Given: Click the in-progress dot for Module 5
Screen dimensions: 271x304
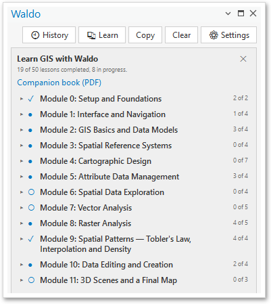Looking at the screenshot, I should tap(30, 177).
